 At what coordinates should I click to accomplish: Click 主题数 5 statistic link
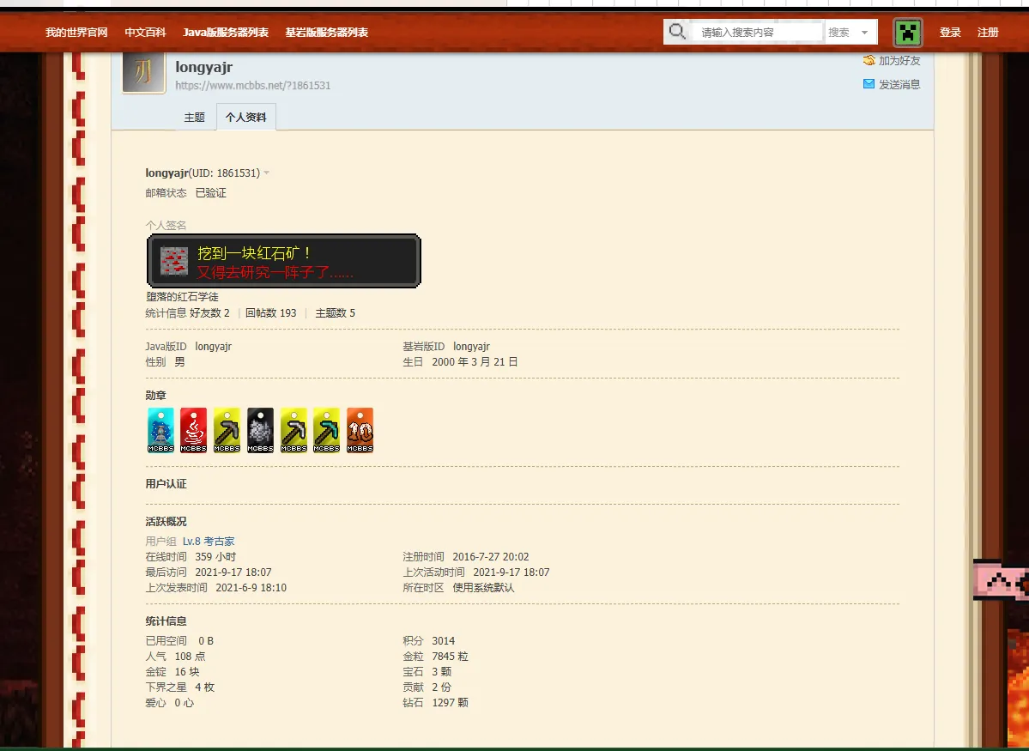coord(336,313)
